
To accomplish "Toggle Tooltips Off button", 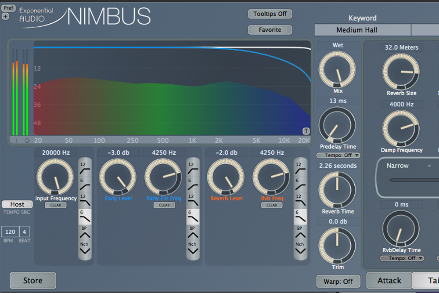I will tap(270, 14).
